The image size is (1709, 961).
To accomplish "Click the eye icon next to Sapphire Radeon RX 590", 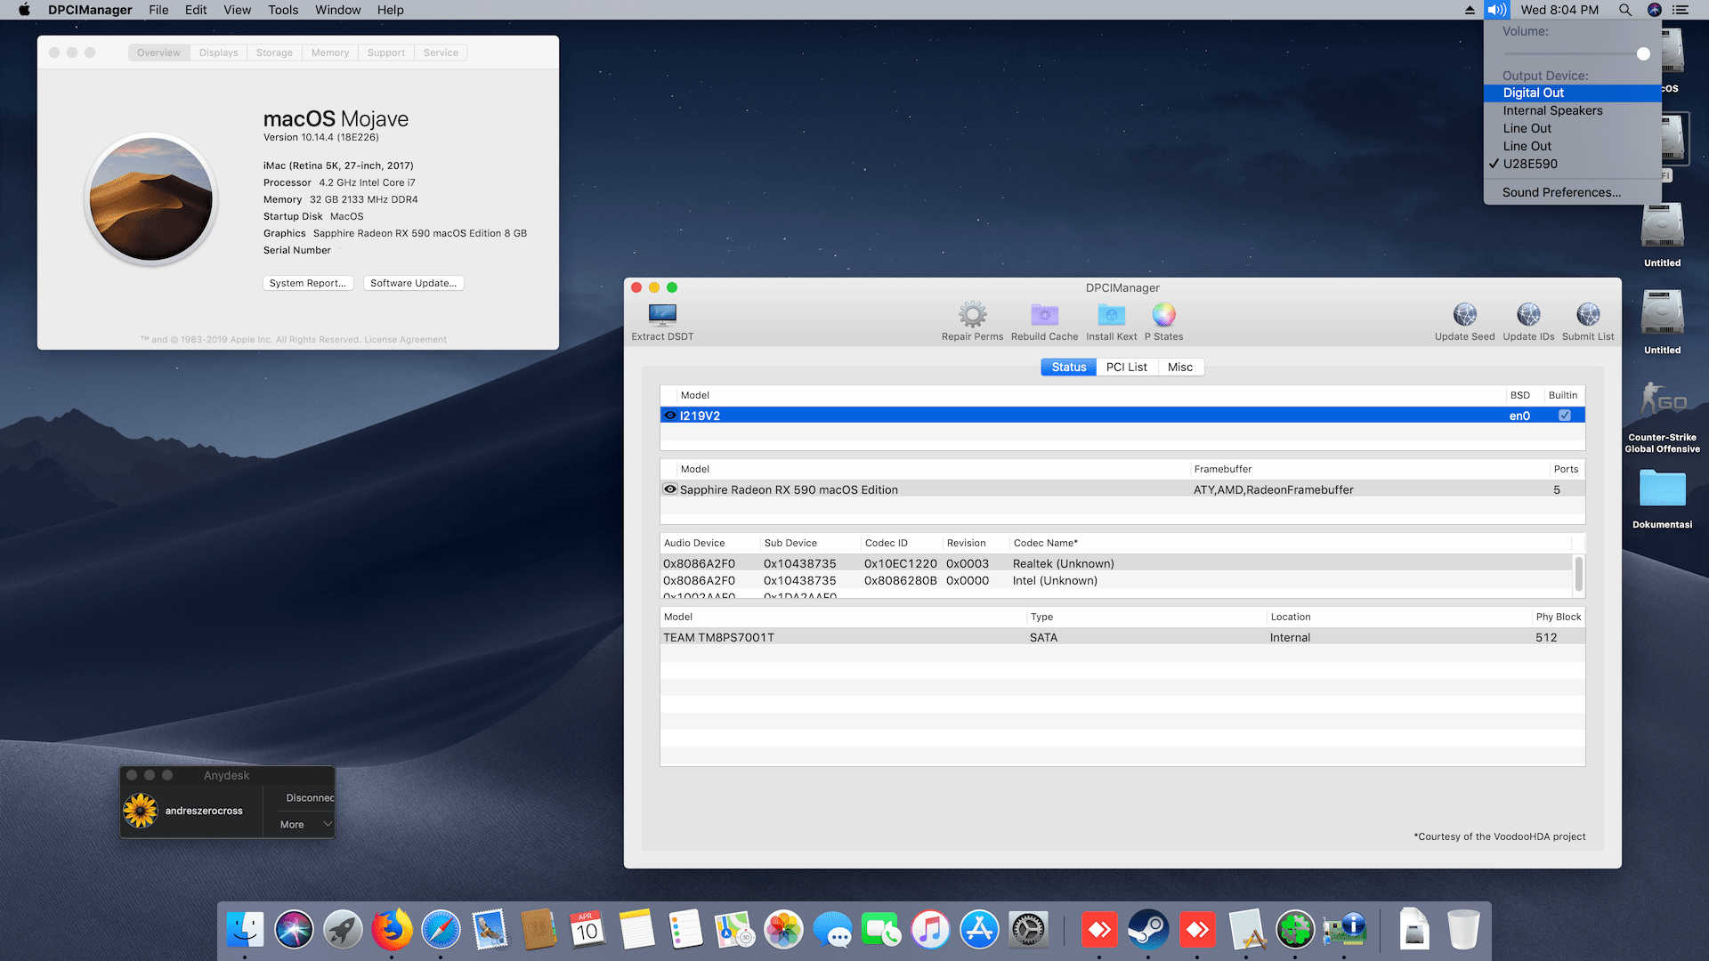I will 669,489.
